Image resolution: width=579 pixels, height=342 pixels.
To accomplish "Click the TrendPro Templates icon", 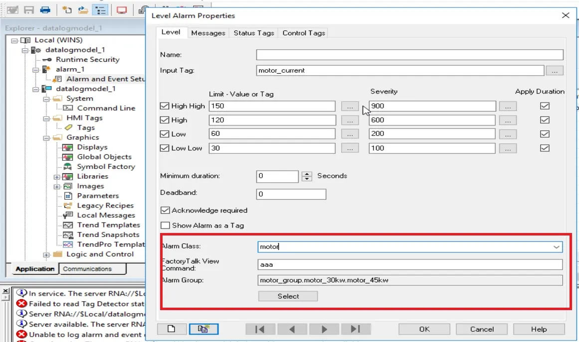I will (67, 244).
